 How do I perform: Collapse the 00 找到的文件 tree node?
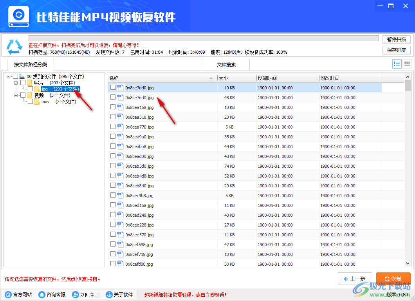[x=9, y=76]
